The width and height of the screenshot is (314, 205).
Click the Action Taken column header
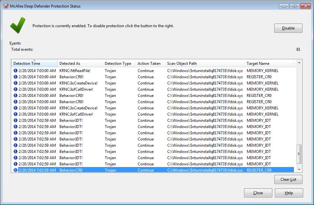pos(149,64)
